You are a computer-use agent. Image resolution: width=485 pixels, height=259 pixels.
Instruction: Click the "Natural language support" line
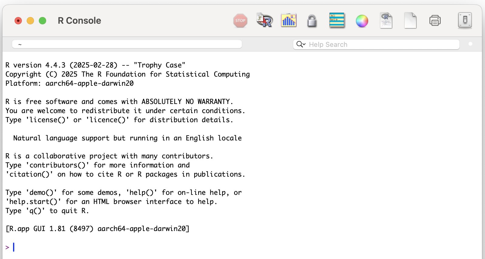tap(127, 138)
